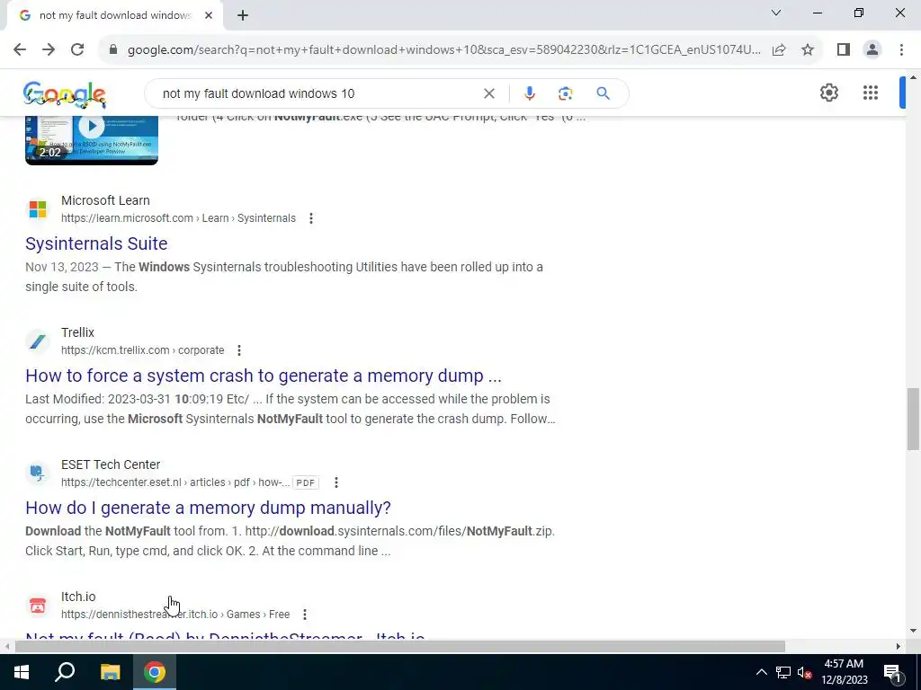Image resolution: width=921 pixels, height=690 pixels.
Task: Show hidden system tray icons
Action: 761,672
